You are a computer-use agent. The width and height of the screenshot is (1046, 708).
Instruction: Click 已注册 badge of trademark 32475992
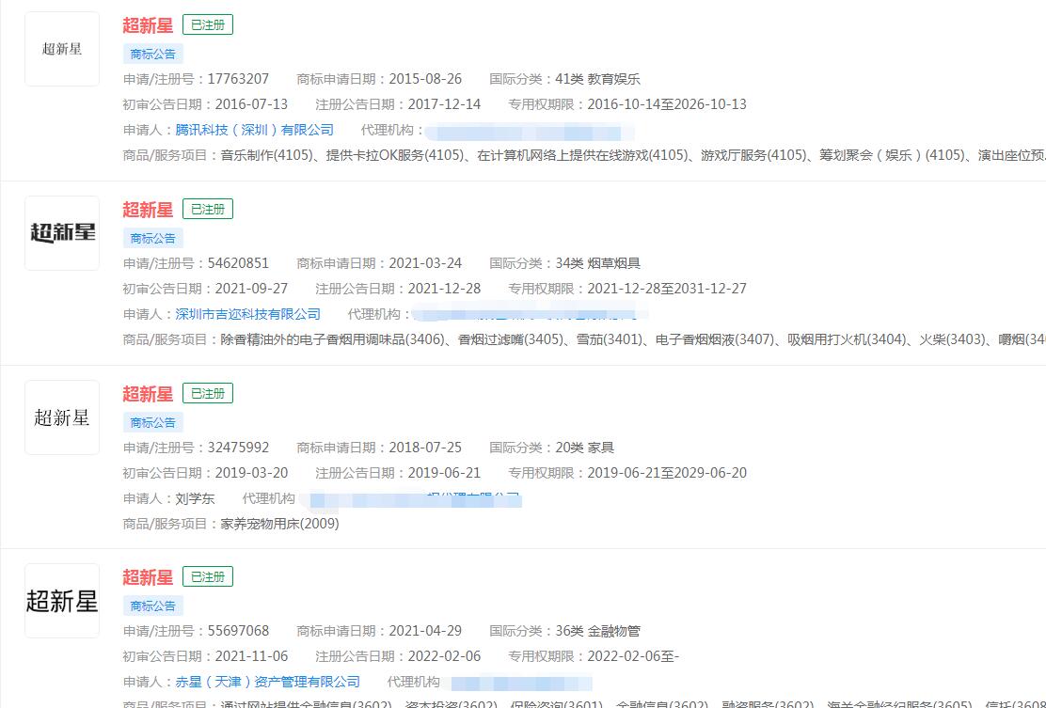[x=208, y=393]
